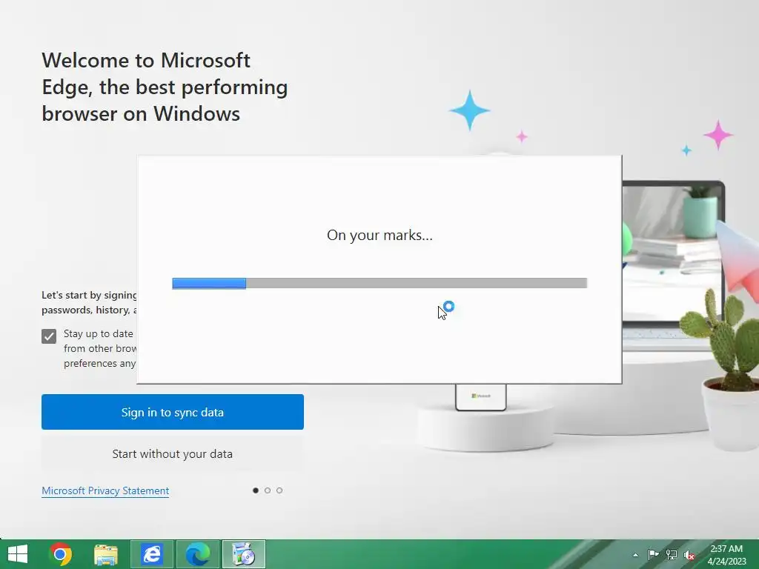Open the network status tray icon
Screen dimensions: 759x569
[x=672, y=554]
